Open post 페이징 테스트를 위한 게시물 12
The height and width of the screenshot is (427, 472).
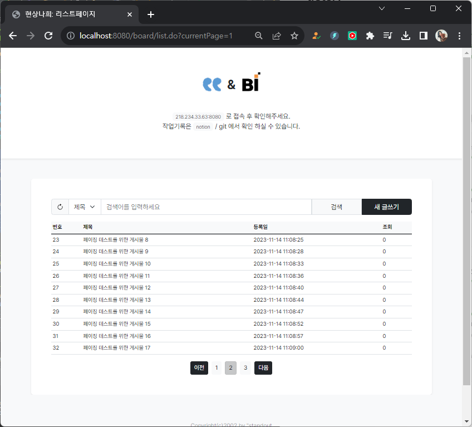click(x=117, y=288)
